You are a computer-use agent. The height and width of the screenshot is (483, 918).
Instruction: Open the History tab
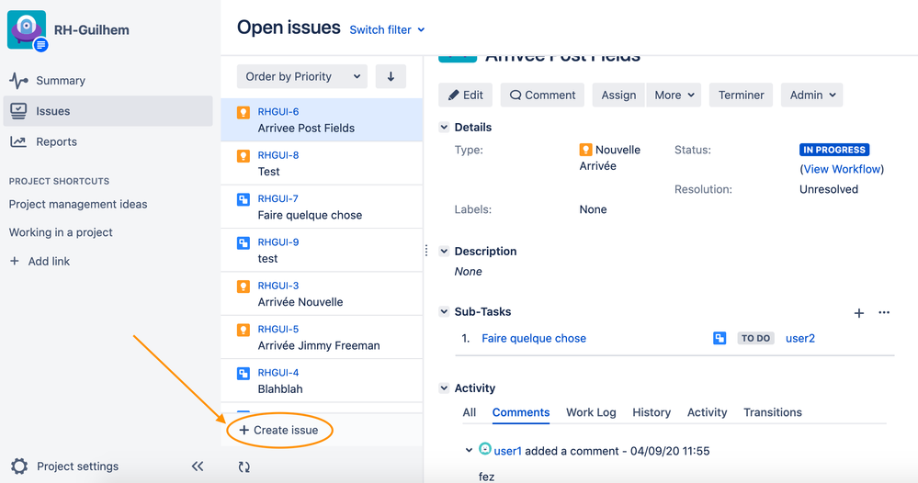pyautogui.click(x=651, y=412)
